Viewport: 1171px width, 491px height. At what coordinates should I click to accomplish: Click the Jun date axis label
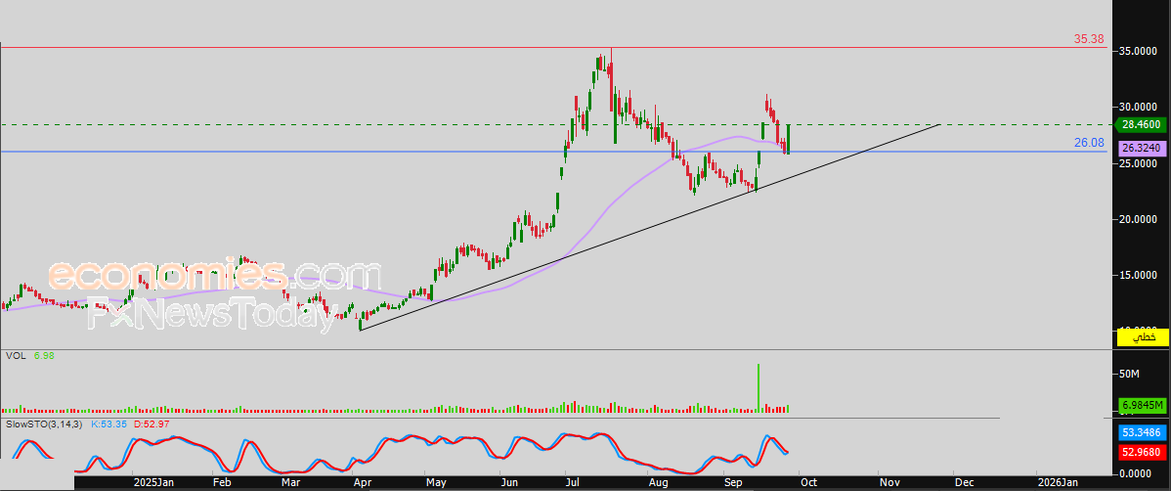coord(510,483)
